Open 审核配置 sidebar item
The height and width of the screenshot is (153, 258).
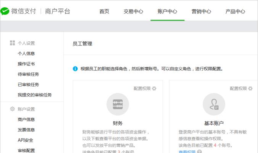26,150
